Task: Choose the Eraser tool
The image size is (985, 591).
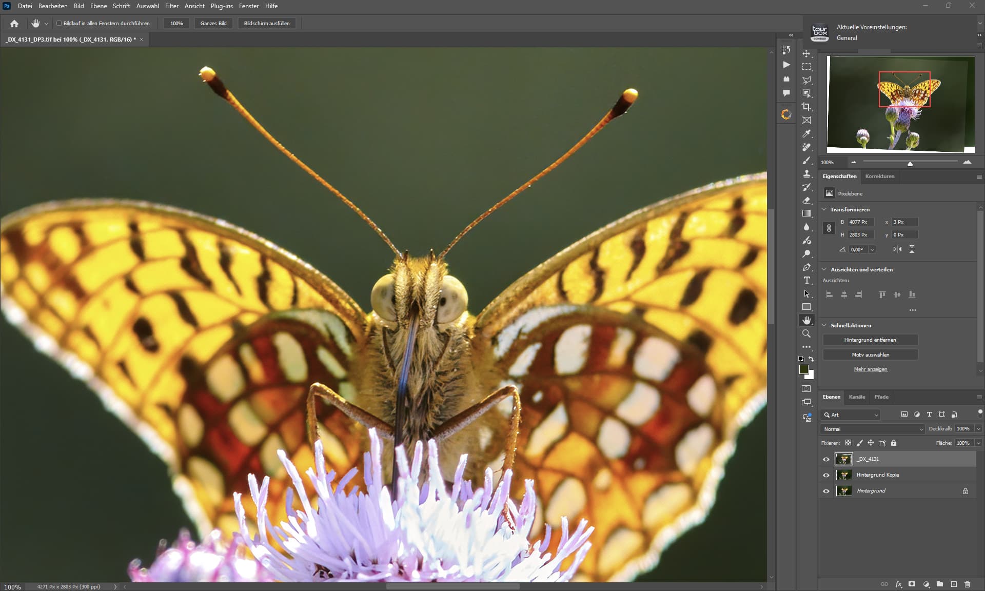Action: point(806,200)
